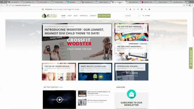Click the search magnifier icon
This screenshot has height=109, width=194.
pos(139,16)
